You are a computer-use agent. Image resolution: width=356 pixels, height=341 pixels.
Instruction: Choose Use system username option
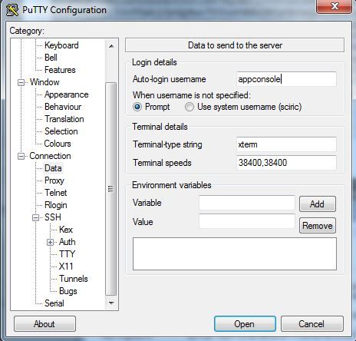coord(190,107)
